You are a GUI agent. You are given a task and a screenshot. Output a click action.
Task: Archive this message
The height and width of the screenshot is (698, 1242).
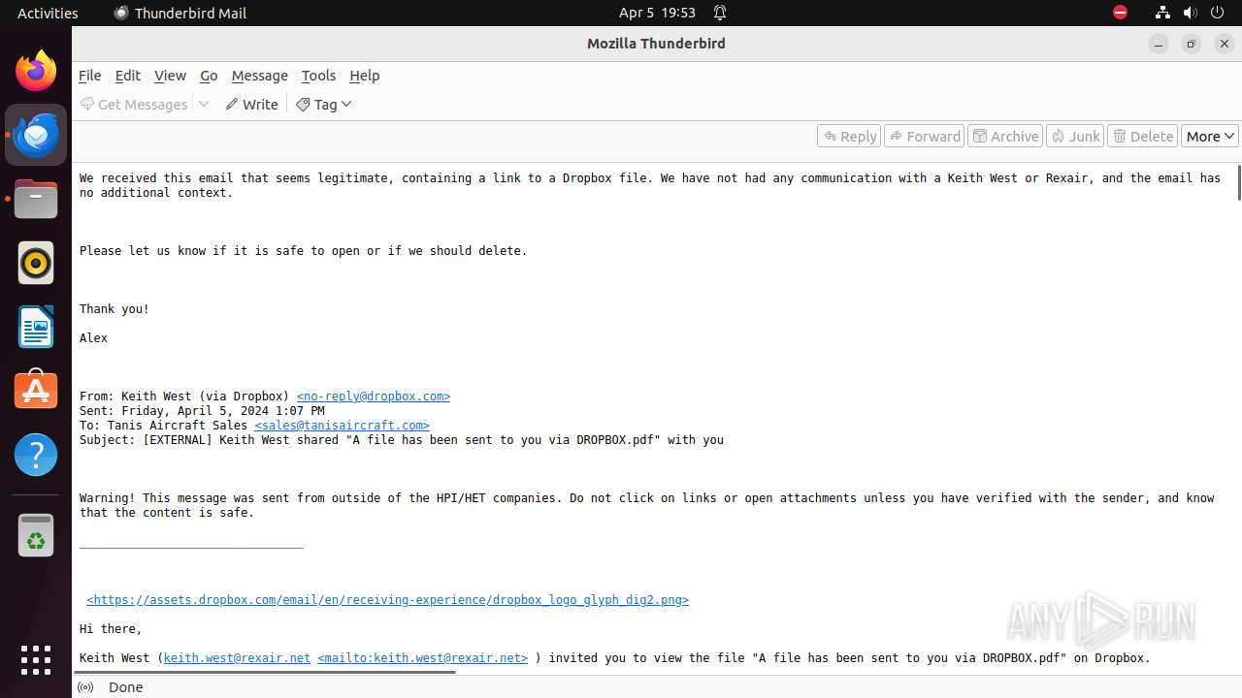pyautogui.click(x=1006, y=136)
